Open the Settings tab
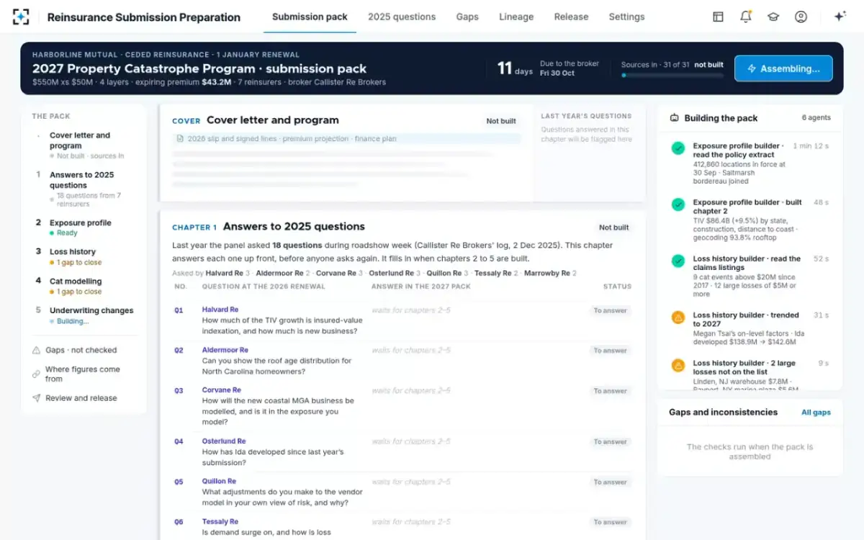This screenshot has width=864, height=540. tap(626, 17)
